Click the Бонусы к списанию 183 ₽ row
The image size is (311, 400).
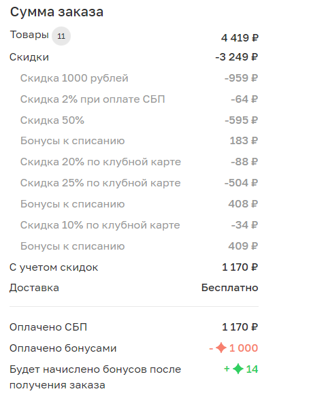pyautogui.click(x=139, y=141)
